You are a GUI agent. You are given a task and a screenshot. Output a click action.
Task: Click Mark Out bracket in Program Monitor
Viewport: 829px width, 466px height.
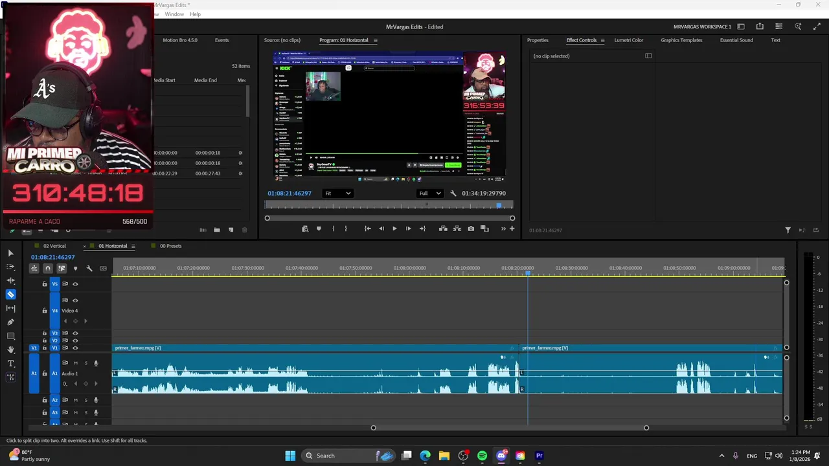click(346, 228)
